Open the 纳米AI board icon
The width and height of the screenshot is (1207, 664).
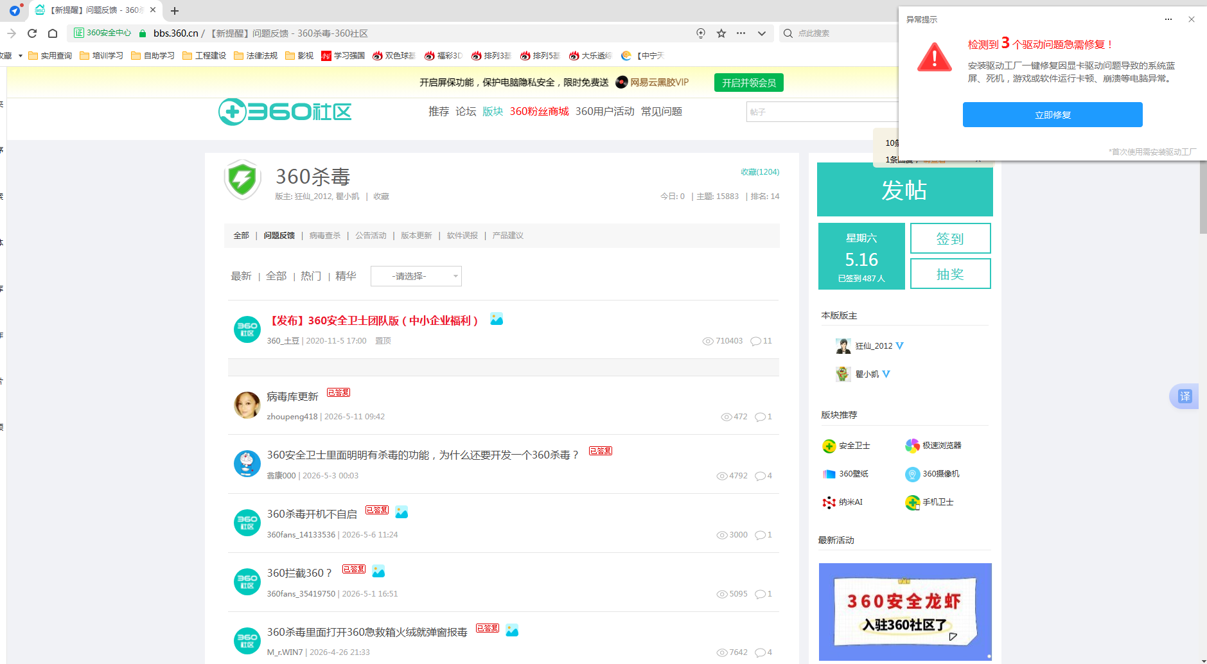(829, 502)
